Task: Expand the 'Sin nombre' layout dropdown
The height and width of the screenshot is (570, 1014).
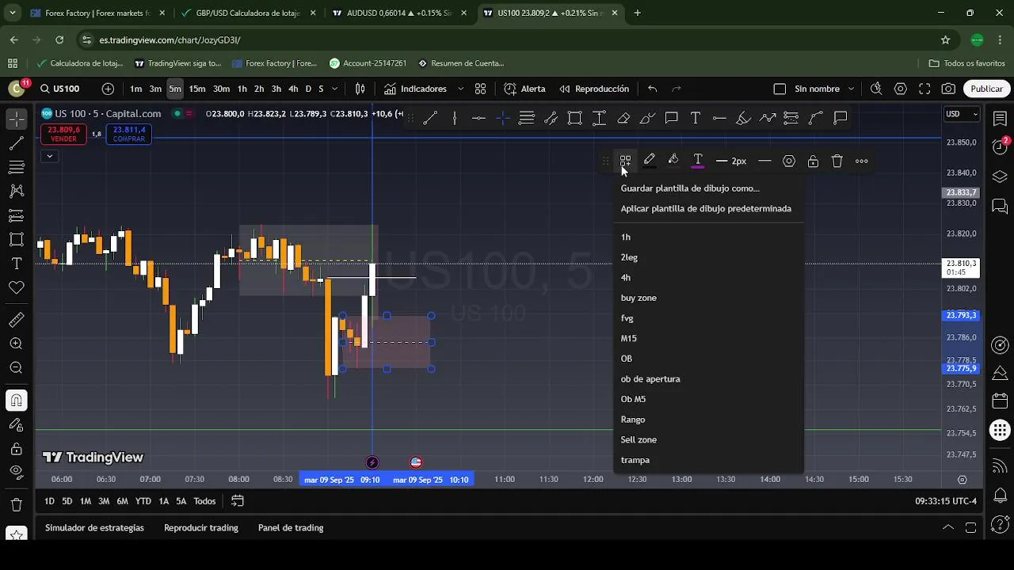Action: click(x=851, y=89)
